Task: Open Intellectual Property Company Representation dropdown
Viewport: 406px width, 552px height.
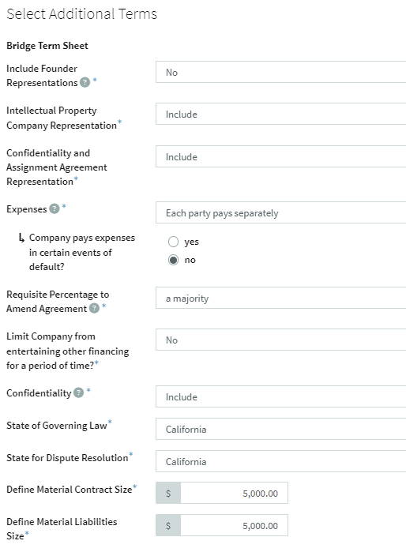Action: pyautogui.click(x=281, y=114)
